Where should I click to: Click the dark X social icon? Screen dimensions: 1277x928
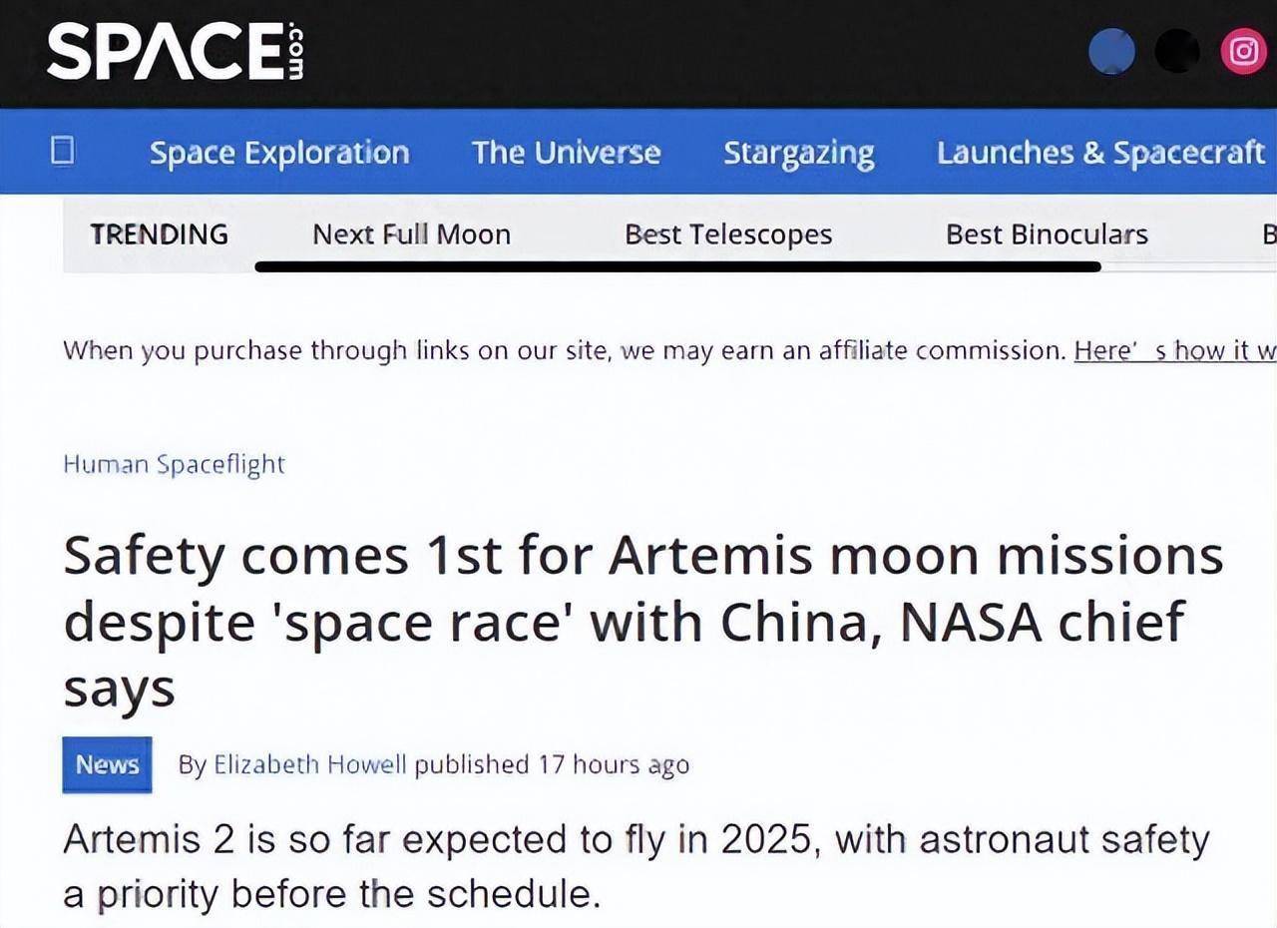[1177, 51]
